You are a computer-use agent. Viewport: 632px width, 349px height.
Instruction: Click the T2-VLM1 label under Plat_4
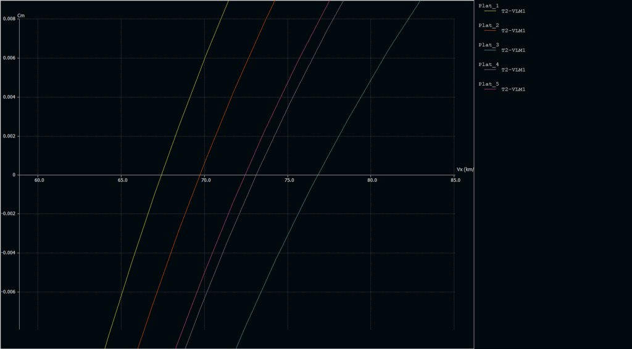coord(513,70)
